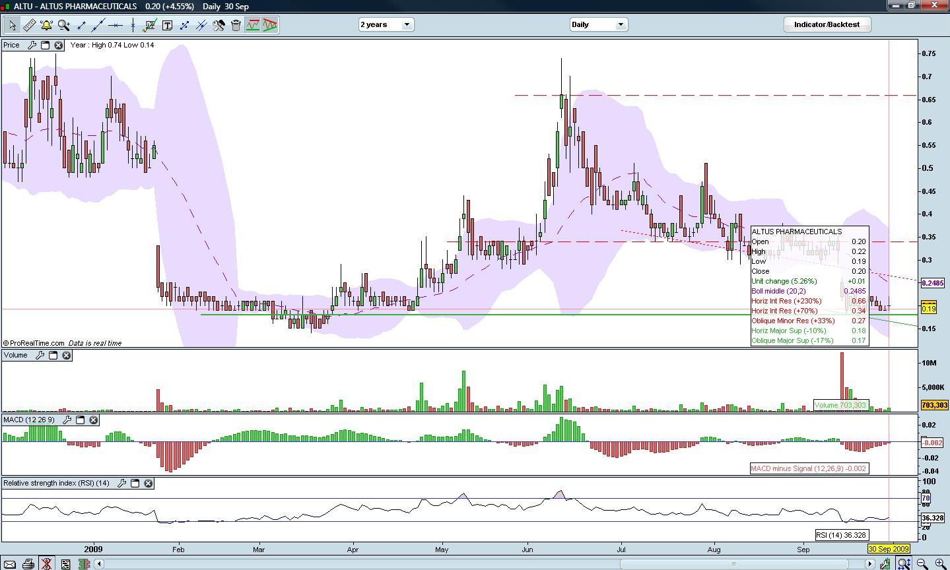Viewport: 950px width, 570px height.
Task: Open Volume panel wrench settings
Action: pyautogui.click(x=40, y=355)
